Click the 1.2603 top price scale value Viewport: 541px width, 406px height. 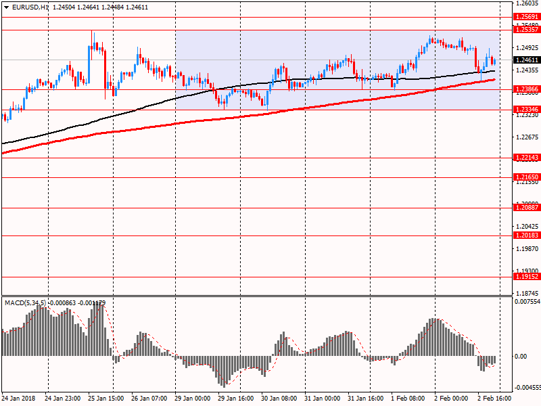point(526,3)
